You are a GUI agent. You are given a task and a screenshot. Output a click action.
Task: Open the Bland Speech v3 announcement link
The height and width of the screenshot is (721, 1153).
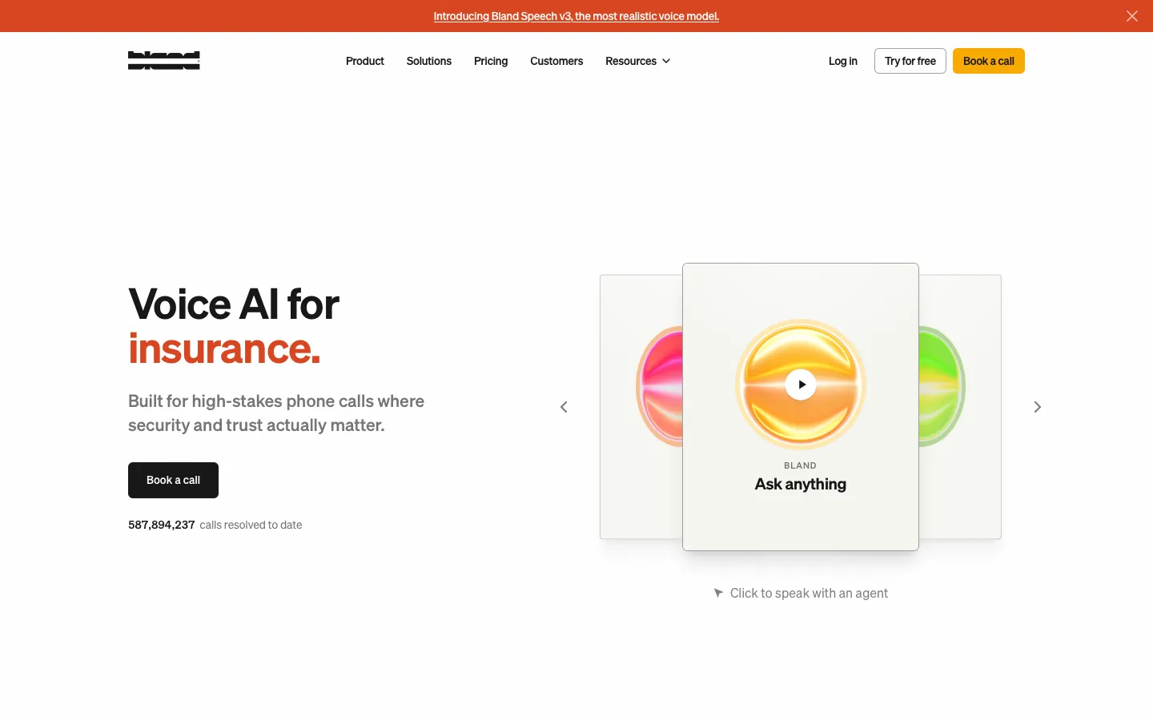(x=576, y=16)
